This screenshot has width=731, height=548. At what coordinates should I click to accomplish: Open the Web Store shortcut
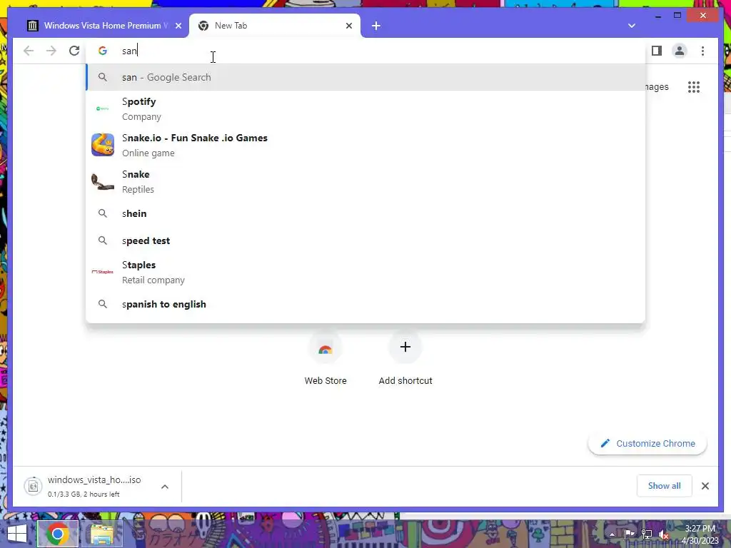pyautogui.click(x=326, y=358)
